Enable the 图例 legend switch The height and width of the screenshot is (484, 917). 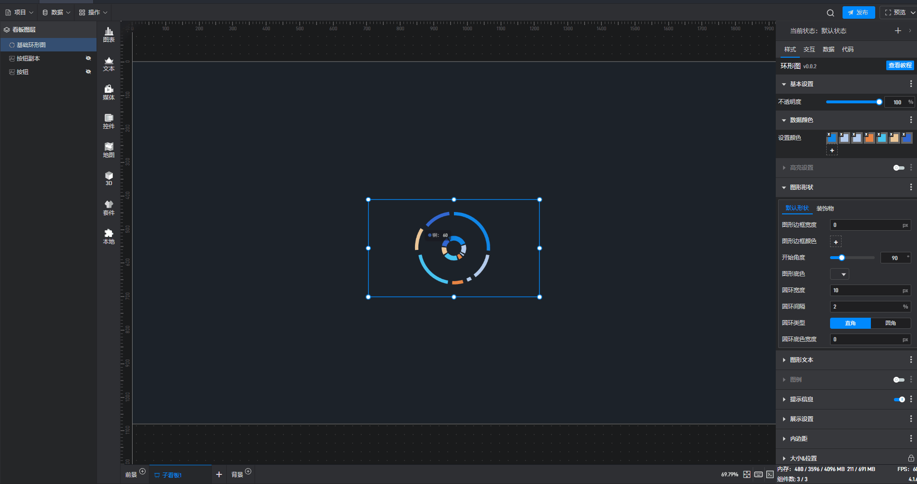coord(898,380)
